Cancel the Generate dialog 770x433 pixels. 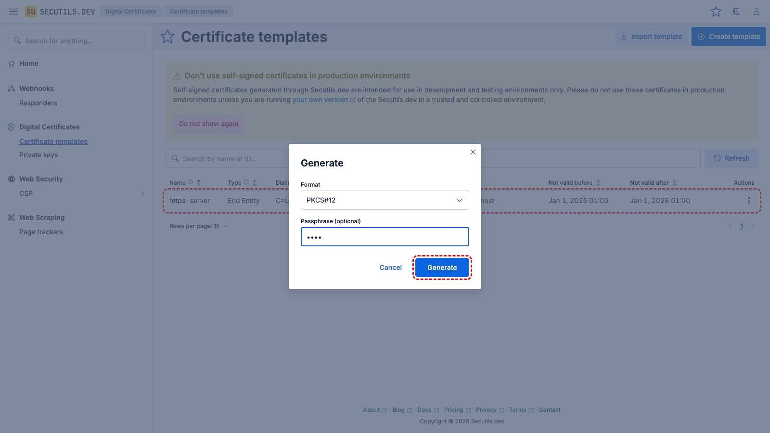[x=390, y=267]
